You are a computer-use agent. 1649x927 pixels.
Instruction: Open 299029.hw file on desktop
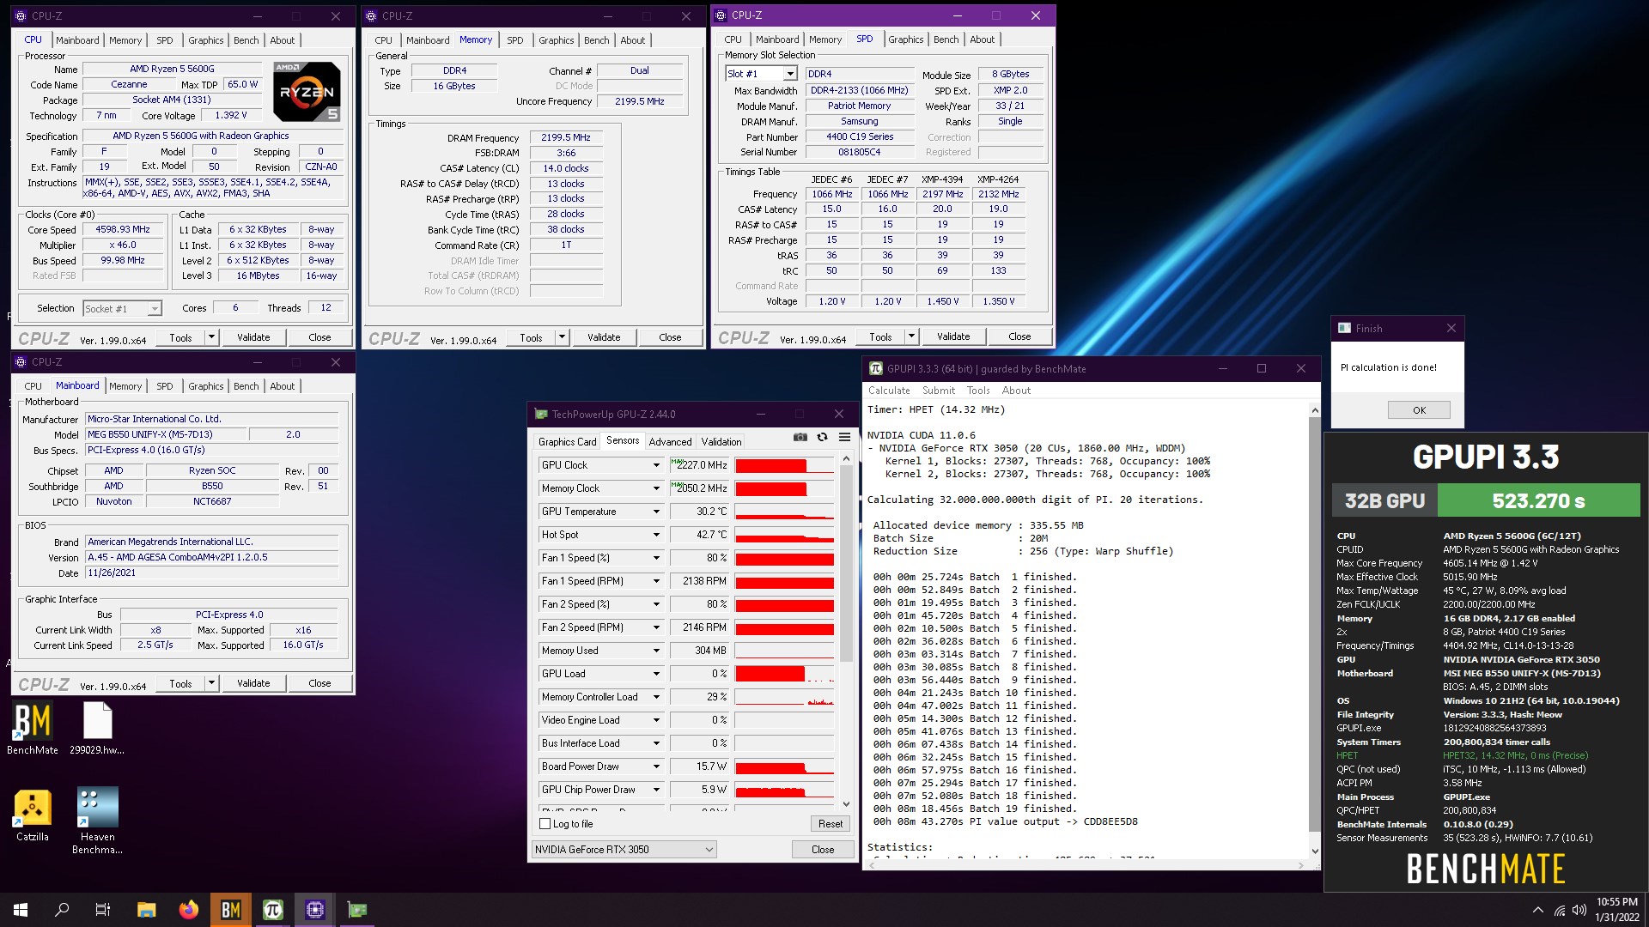[97, 729]
